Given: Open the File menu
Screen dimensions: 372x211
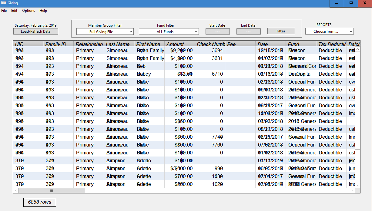Looking at the screenshot, I should point(4,11).
